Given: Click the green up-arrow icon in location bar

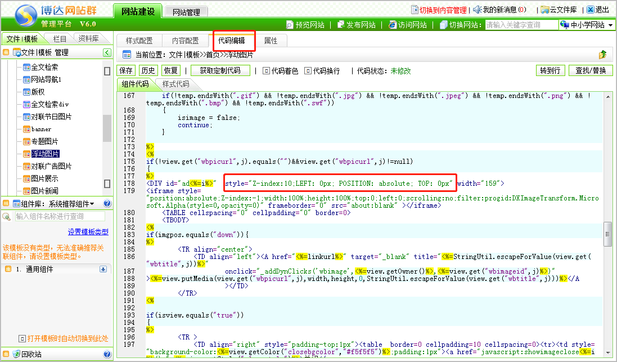Looking at the screenshot, I should point(602,55).
